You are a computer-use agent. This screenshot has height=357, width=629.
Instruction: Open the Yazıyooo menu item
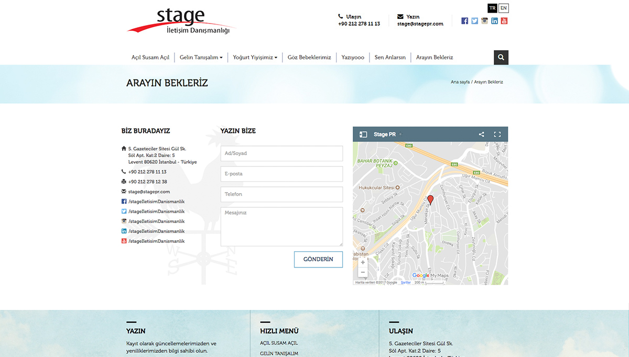(353, 58)
